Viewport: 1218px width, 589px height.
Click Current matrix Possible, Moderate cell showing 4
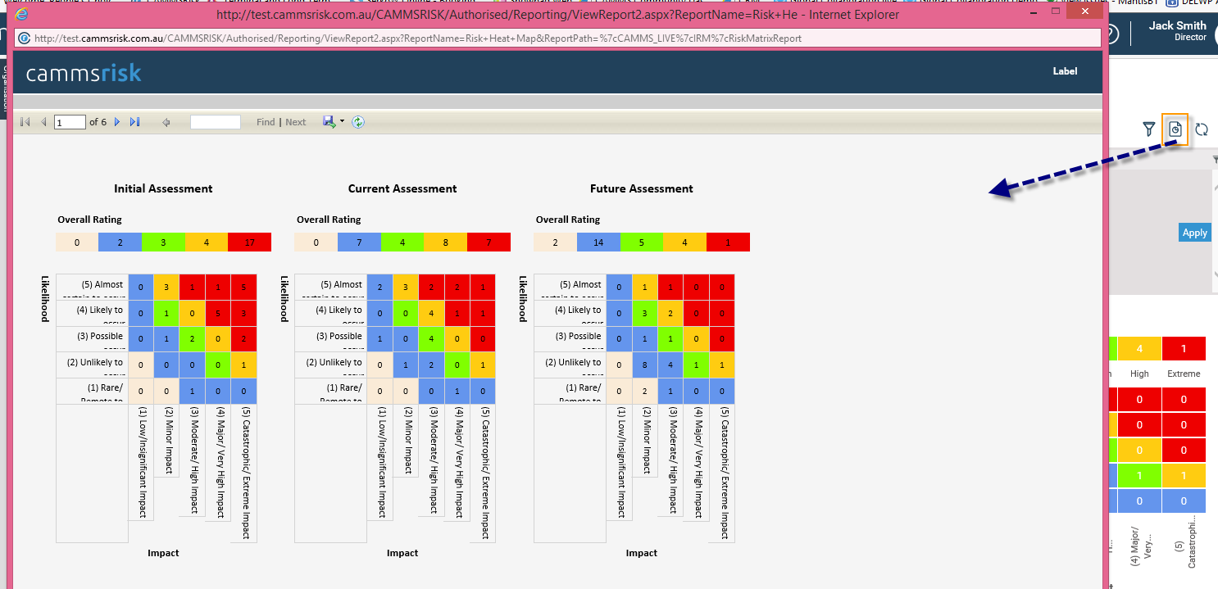tap(432, 339)
